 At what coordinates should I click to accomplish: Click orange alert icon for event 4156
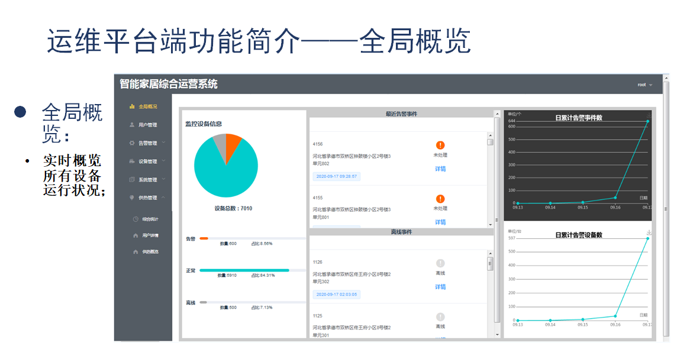[440, 145]
